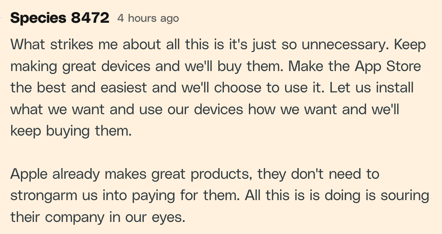Click "App Store" in the comment text
Viewport: 442px width, 234px height.
click(388, 67)
